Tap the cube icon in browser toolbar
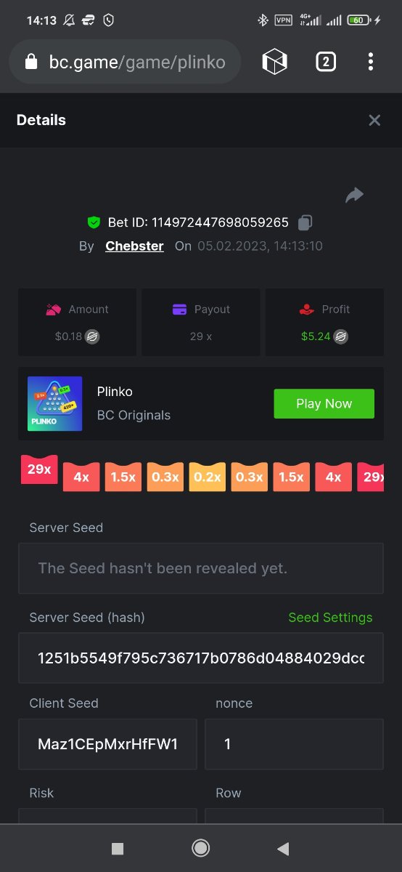 click(x=275, y=62)
